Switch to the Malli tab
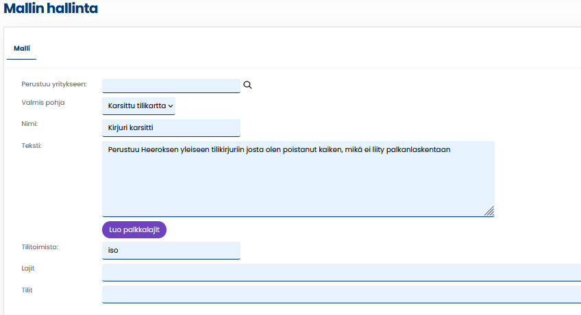 coord(21,49)
